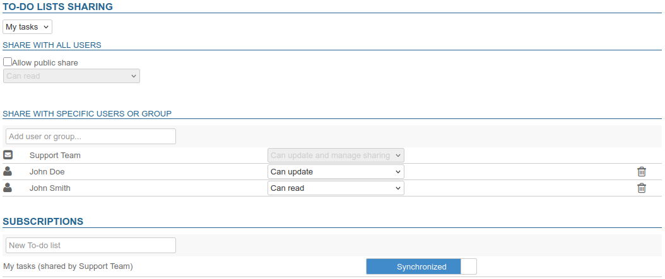The height and width of the screenshot is (279, 665).
Task: Enable the Allow public share checkbox
Action: [8, 62]
